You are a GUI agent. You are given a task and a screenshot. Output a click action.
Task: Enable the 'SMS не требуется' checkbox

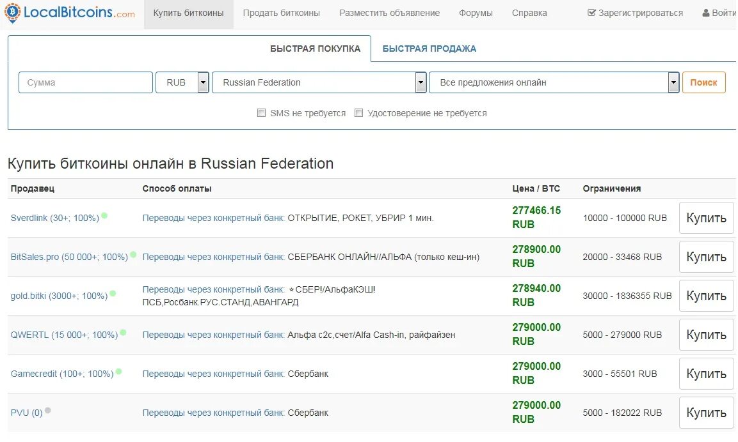261,112
